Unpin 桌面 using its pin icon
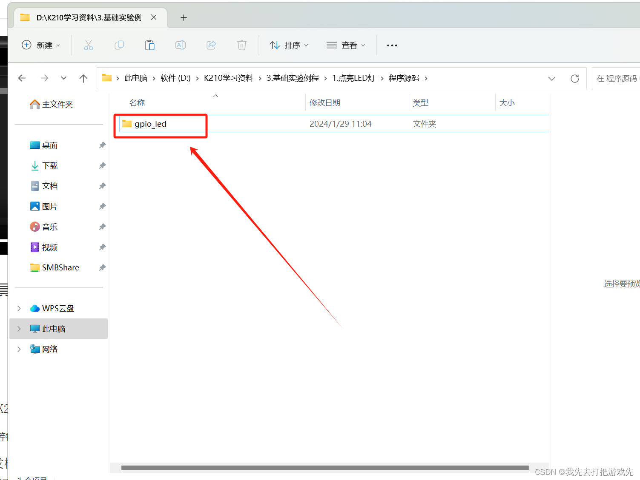 pos(102,145)
